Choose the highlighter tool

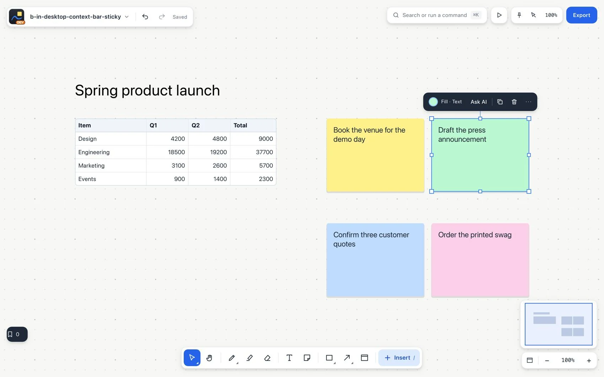point(249,357)
